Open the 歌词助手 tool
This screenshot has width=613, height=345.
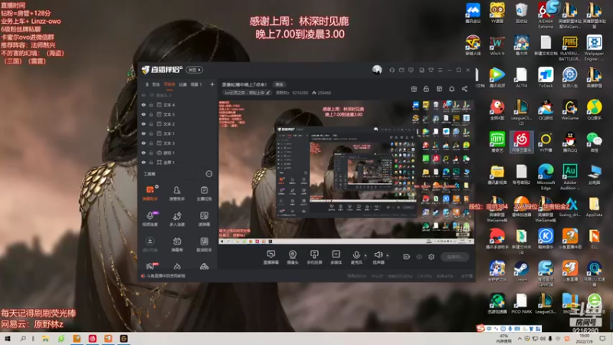click(x=204, y=244)
